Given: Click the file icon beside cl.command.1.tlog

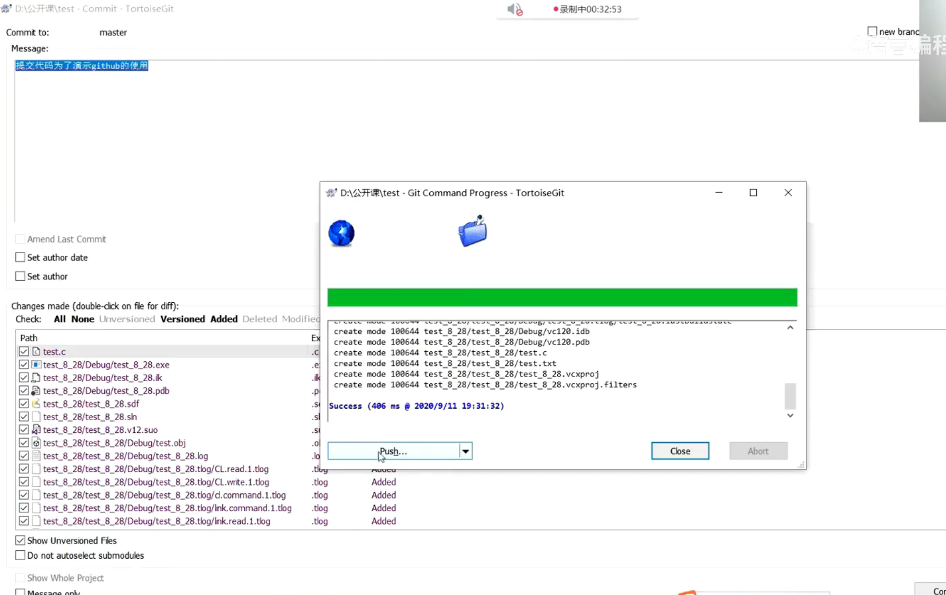Looking at the screenshot, I should coord(36,495).
